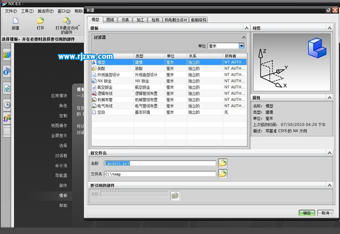This screenshot has width=340, height=234.
Task: Switch to the 机电概念设计 tab
Action: (x=176, y=20)
